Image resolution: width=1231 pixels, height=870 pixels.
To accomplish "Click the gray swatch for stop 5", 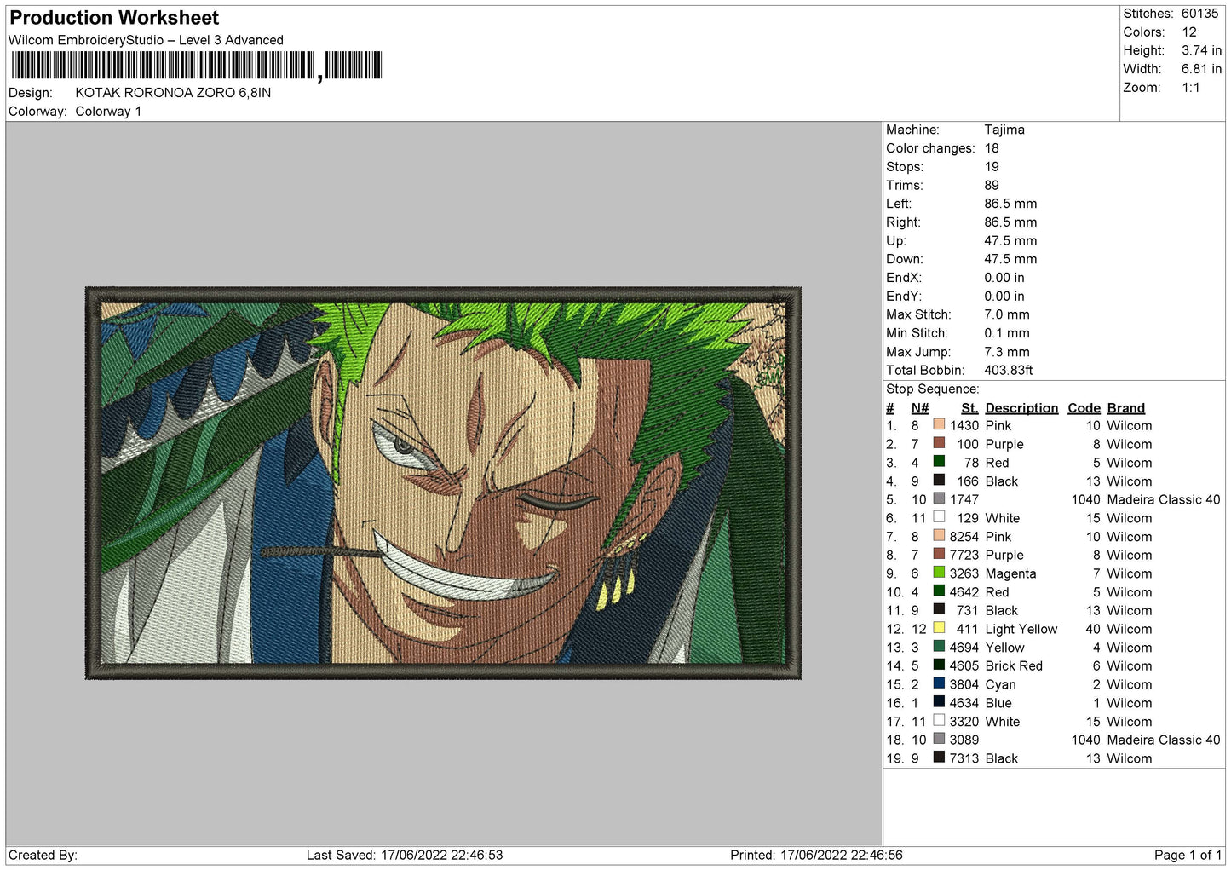I will [x=939, y=498].
